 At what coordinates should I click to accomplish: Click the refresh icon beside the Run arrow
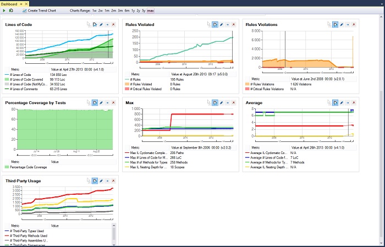click(11, 10)
